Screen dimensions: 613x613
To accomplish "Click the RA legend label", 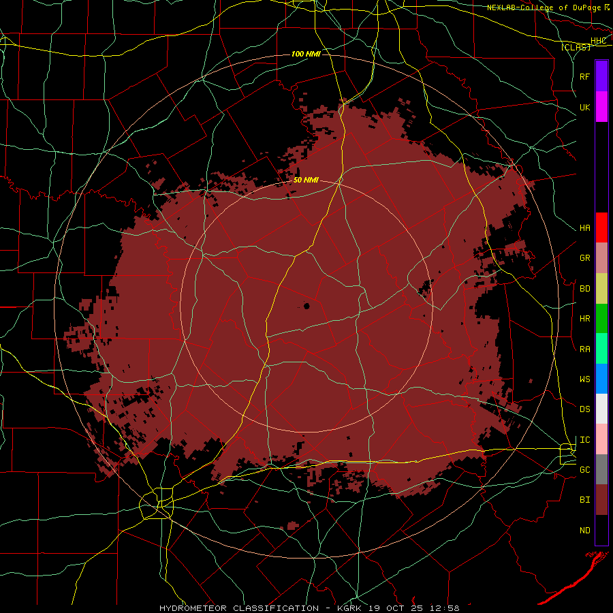I will 584,349.
